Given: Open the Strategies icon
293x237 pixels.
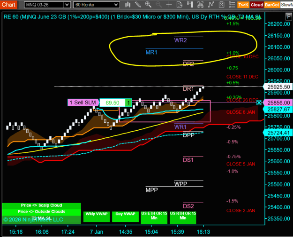Looking at the screenshot, I should click(x=221, y=5).
